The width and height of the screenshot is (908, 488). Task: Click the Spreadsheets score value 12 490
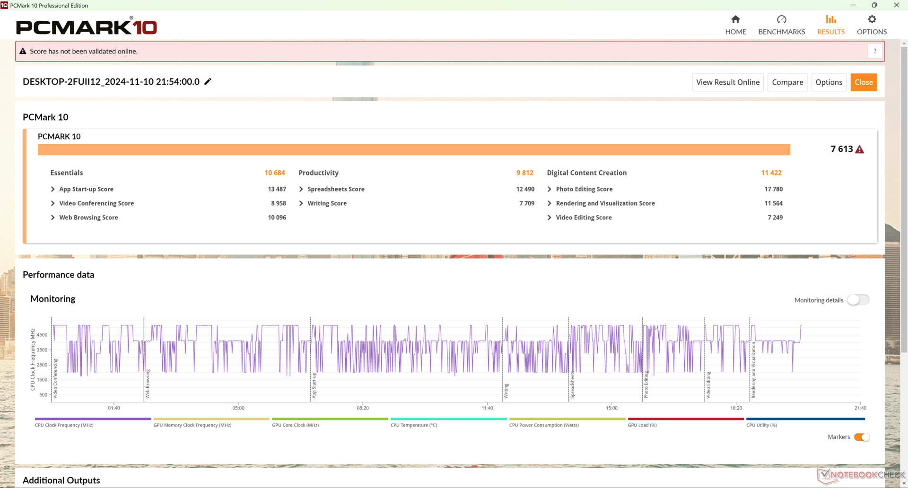[525, 189]
